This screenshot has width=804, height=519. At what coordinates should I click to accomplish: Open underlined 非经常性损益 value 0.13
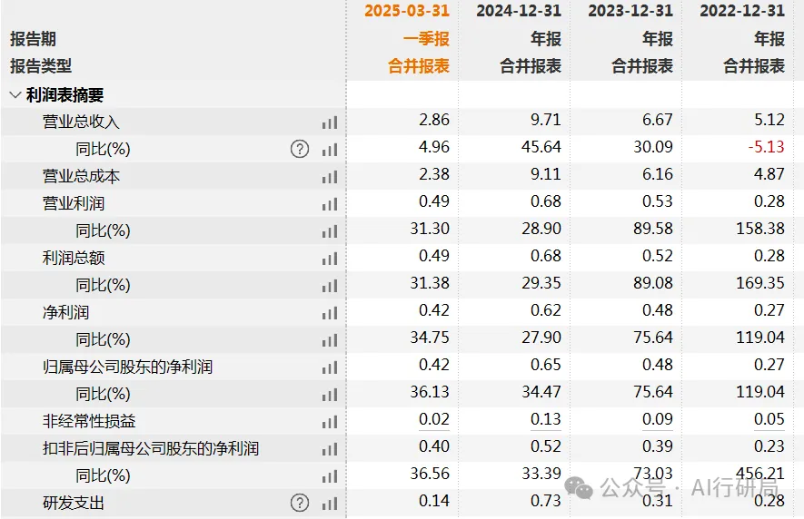(546, 419)
